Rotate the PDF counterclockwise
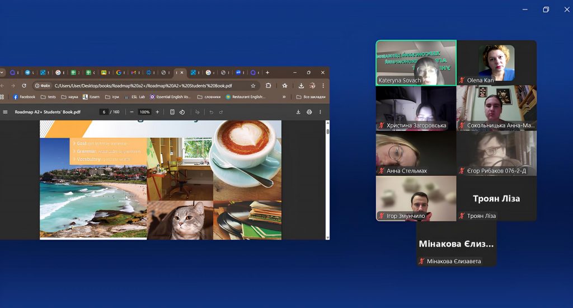This screenshot has width=573, height=308. [182, 112]
